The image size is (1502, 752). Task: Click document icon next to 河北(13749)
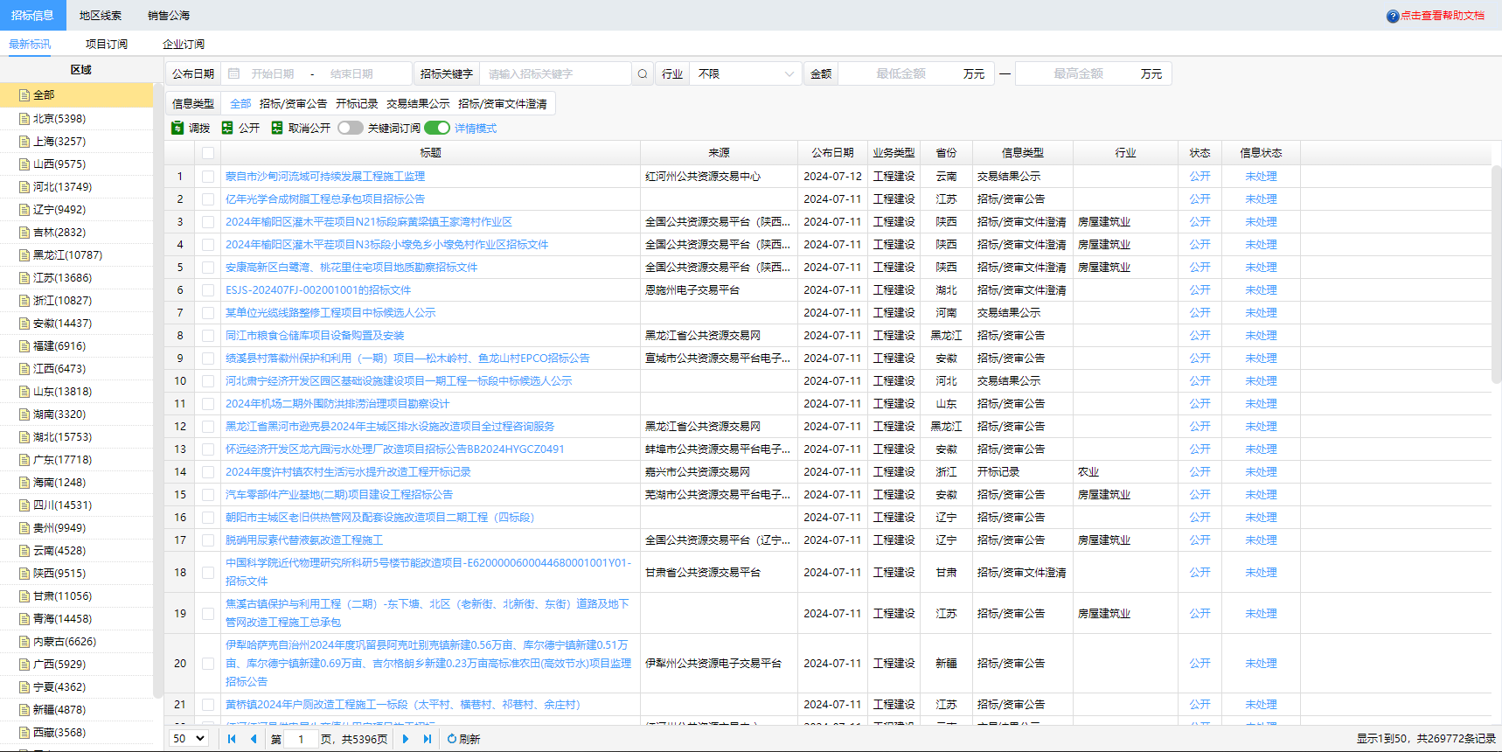24,186
